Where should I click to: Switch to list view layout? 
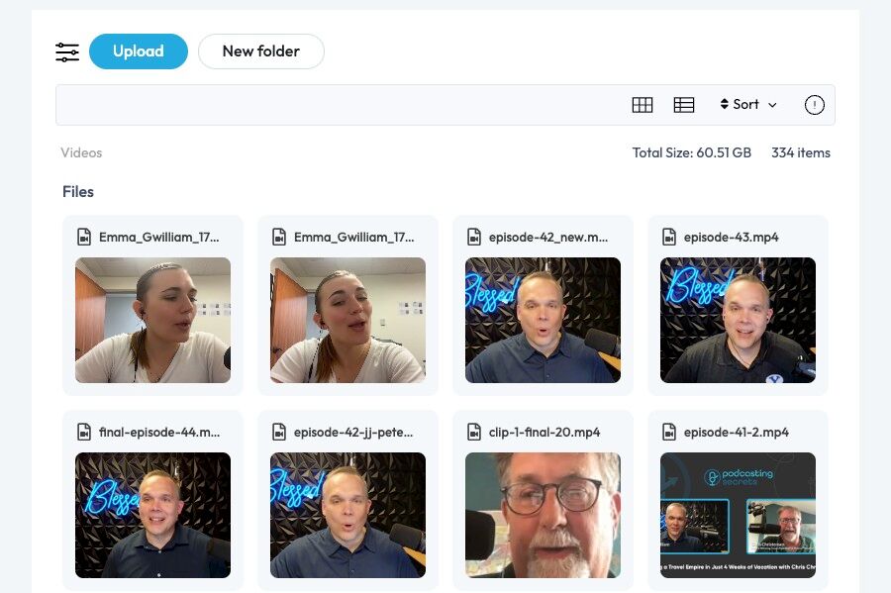click(x=683, y=105)
